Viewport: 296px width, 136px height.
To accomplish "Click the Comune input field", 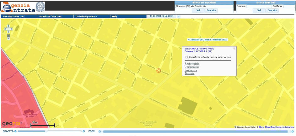I will 259,6.
